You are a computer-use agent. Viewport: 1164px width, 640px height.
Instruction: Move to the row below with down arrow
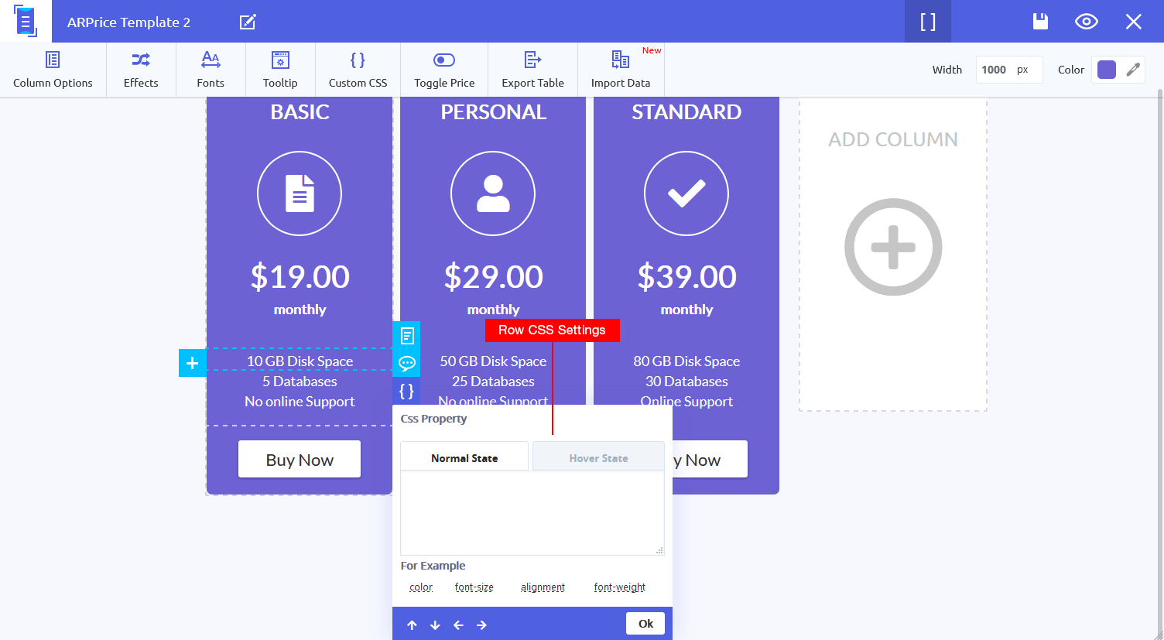click(x=435, y=625)
